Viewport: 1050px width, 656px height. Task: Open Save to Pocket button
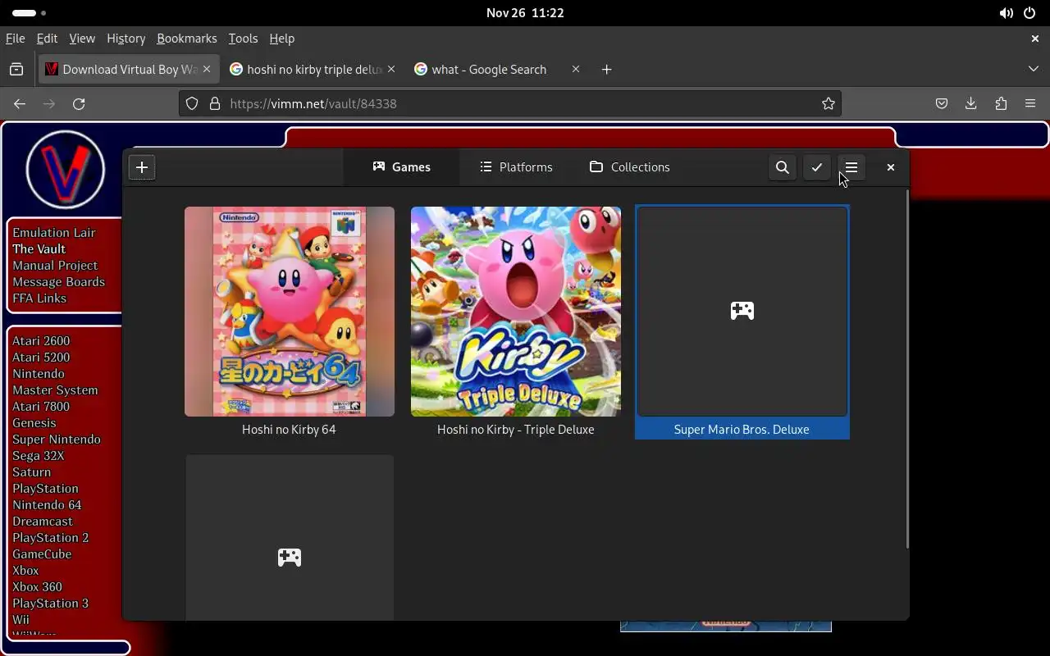942,104
